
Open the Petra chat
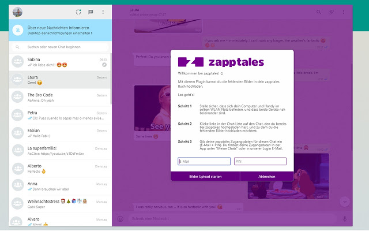pyautogui.click(x=60, y=115)
